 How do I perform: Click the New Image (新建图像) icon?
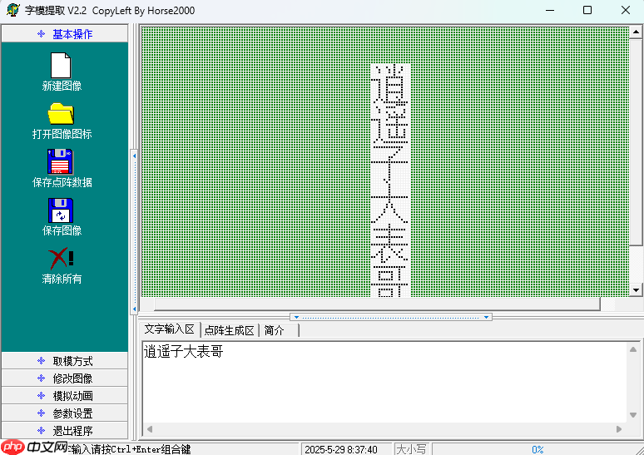(x=62, y=66)
